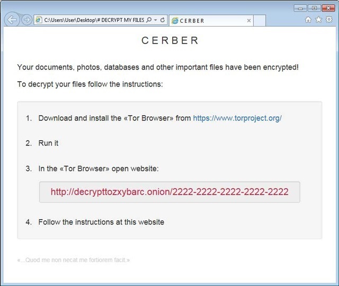
Task: Go back using the browser back arrow
Action: (x=12, y=20)
